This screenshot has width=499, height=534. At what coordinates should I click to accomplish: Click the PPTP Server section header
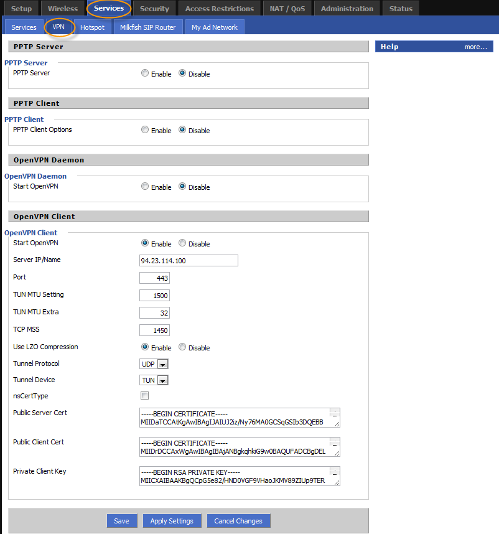pos(189,47)
